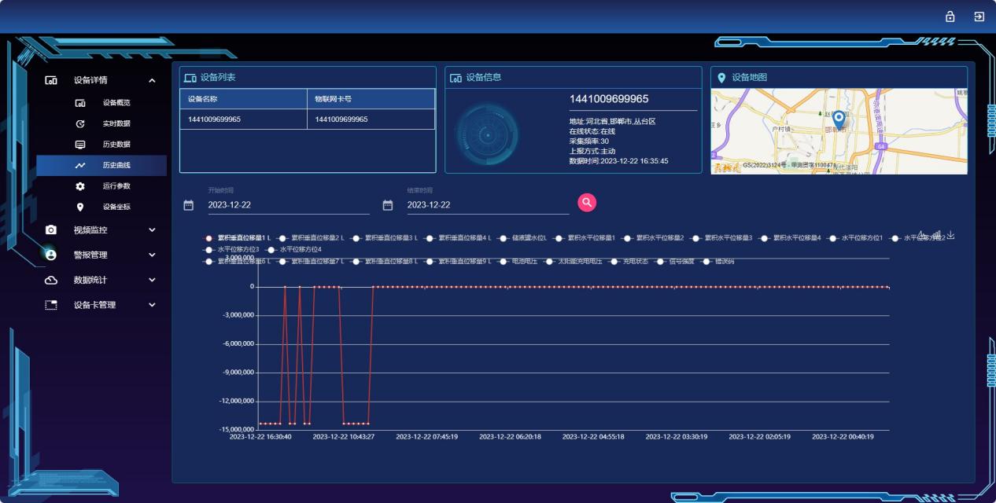Expand the 设备卡管理 menu chevron
The image size is (996, 503).
[x=152, y=305]
